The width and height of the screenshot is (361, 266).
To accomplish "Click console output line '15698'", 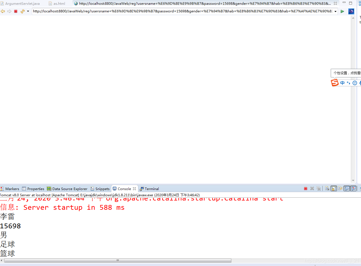I will (10, 226).
